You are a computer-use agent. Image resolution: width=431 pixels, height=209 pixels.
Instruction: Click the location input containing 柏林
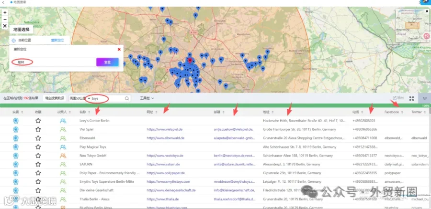[x=54, y=62]
